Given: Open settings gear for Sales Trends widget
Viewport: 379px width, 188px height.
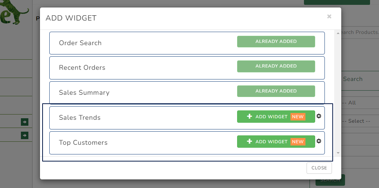Looking at the screenshot, I should tap(319, 116).
